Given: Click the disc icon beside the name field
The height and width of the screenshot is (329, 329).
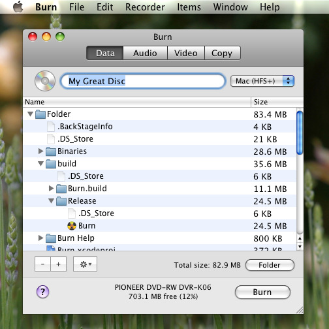Looking at the screenshot, I should (x=45, y=81).
